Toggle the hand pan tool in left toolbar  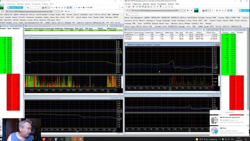[71, 7]
